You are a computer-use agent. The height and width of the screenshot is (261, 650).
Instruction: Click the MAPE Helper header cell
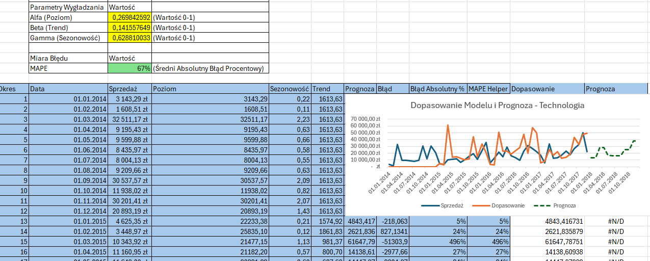(488, 89)
